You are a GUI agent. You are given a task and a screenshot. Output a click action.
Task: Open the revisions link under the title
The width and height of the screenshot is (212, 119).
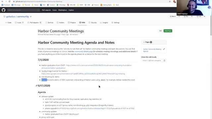(x=74, y=34)
